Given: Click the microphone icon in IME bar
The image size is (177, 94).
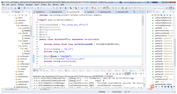Looking at the screenshot, I should [162, 87].
